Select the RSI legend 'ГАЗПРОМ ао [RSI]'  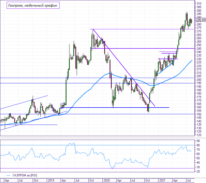tap(25, 175)
